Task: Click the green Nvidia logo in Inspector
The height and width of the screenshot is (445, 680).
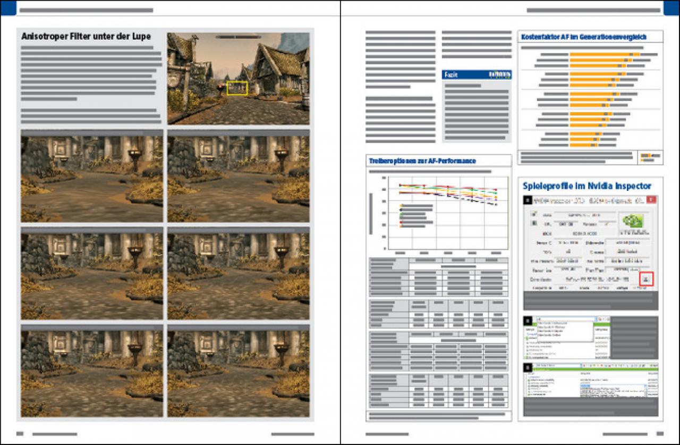Action: click(x=633, y=220)
